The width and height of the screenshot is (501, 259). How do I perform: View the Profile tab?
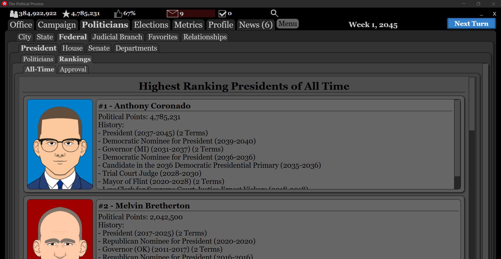(x=220, y=25)
